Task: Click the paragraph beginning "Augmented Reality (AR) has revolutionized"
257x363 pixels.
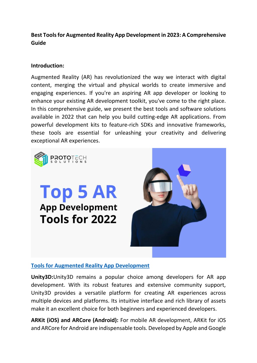Action: click(x=128, y=109)
